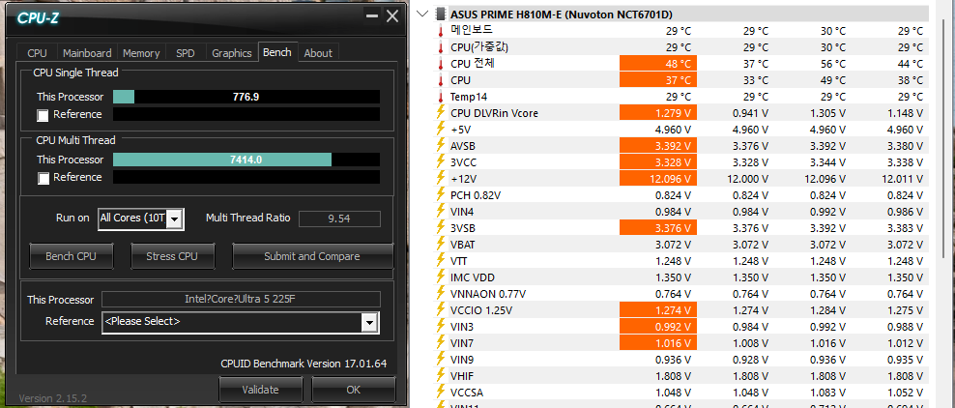This screenshot has height=408, width=955.
Task: Select the CPU 전체 sensor row label
Action: click(474, 64)
